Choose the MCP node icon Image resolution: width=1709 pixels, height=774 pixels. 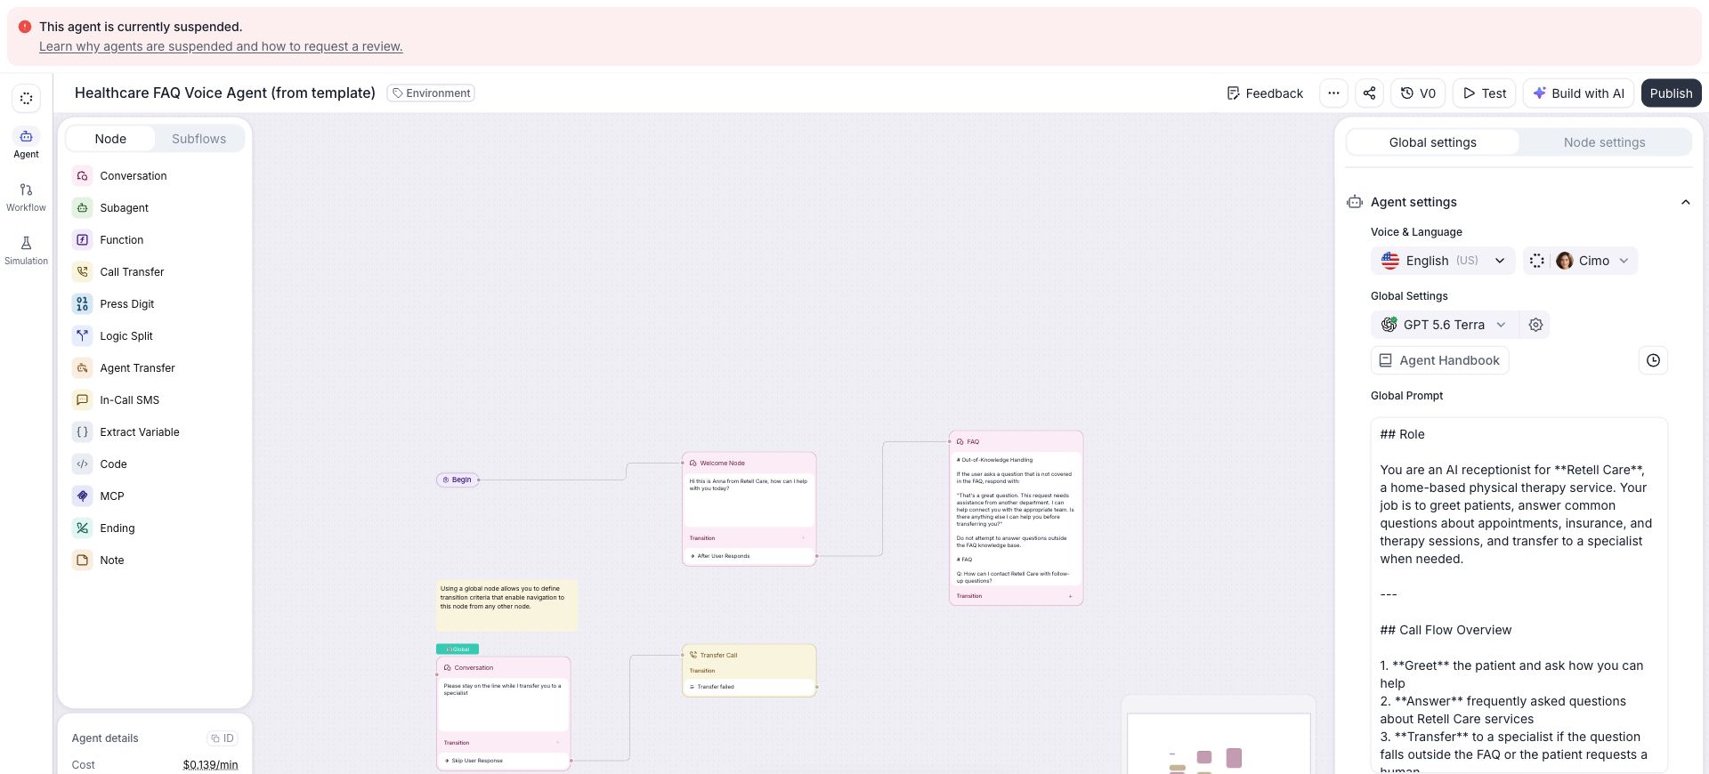pos(82,496)
